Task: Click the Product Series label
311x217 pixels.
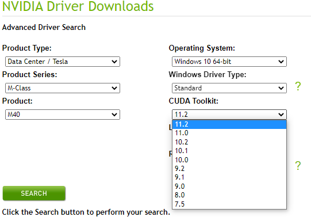Action: pos(29,74)
